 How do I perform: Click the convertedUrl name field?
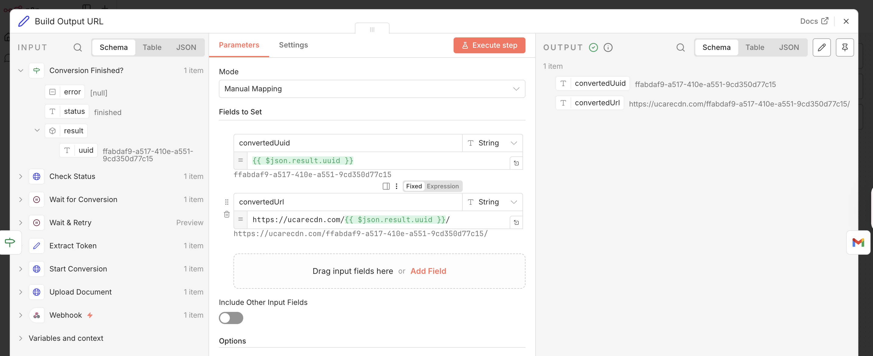click(x=348, y=202)
